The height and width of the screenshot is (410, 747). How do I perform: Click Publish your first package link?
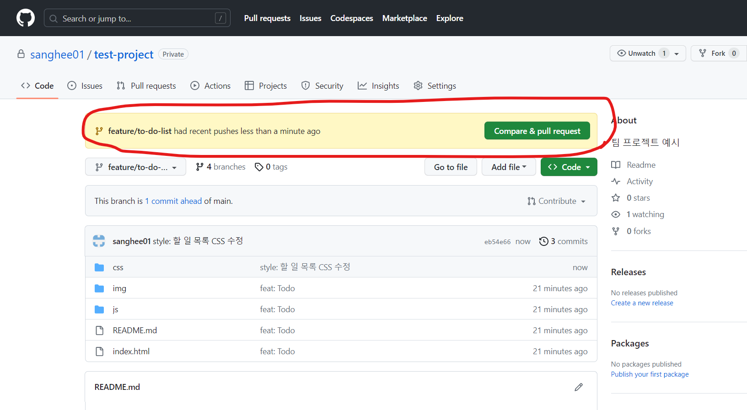650,374
